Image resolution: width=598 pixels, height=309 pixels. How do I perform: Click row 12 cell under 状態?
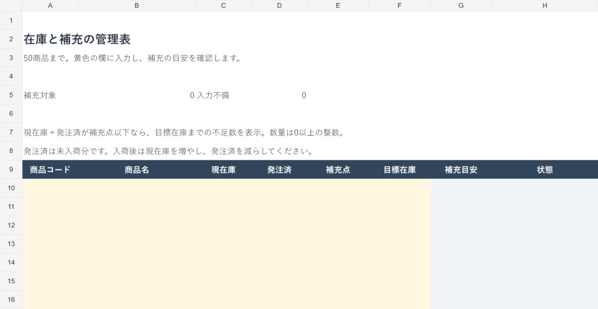click(545, 225)
